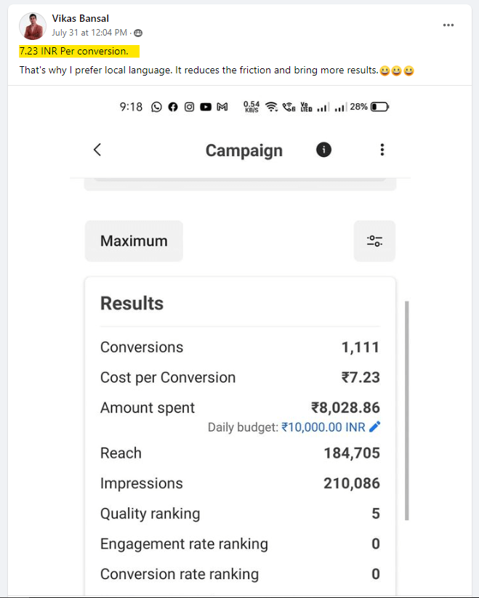479x598 pixels.
Task: Tap the Facebook icon in the status bar
Action: [172, 106]
